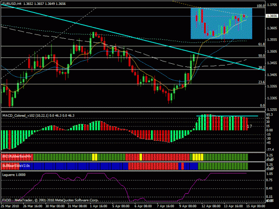The height and width of the screenshot is (209, 279).
Task: Click the 9 Apr 00:00 time label
Action: [188, 206]
